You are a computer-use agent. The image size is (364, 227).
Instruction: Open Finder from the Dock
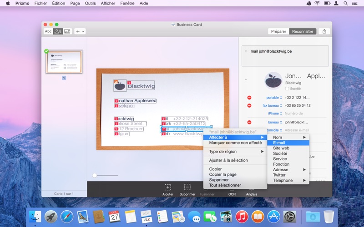35,217
